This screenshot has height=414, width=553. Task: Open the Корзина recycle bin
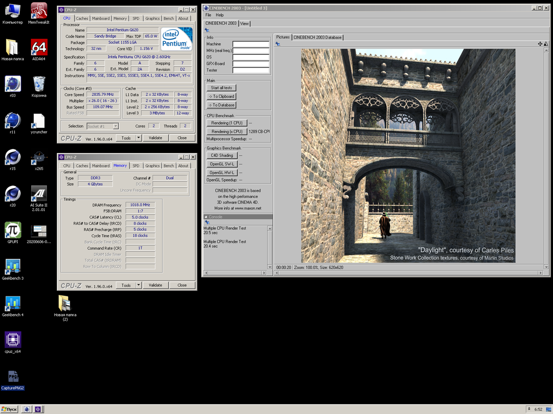(x=39, y=87)
